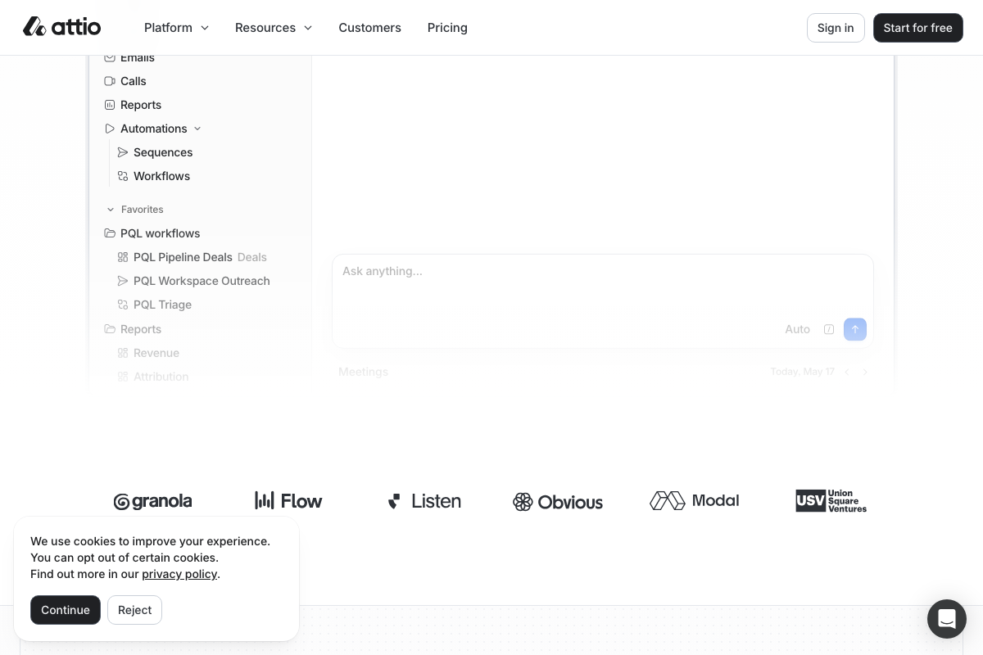Screen dimensions: 983x655
Task: Click the PQL Pipeline Deals icon
Action: [x=123, y=257]
